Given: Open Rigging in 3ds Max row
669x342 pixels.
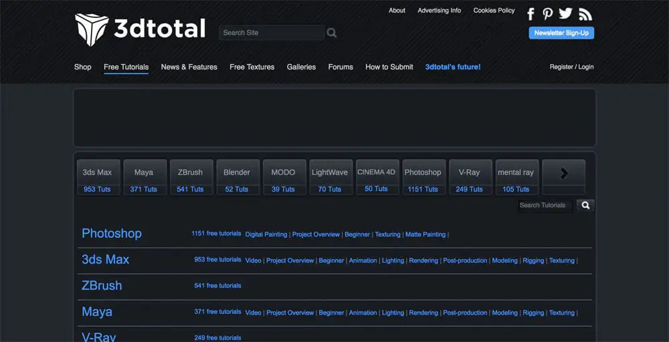Looking at the screenshot, I should coord(533,261).
